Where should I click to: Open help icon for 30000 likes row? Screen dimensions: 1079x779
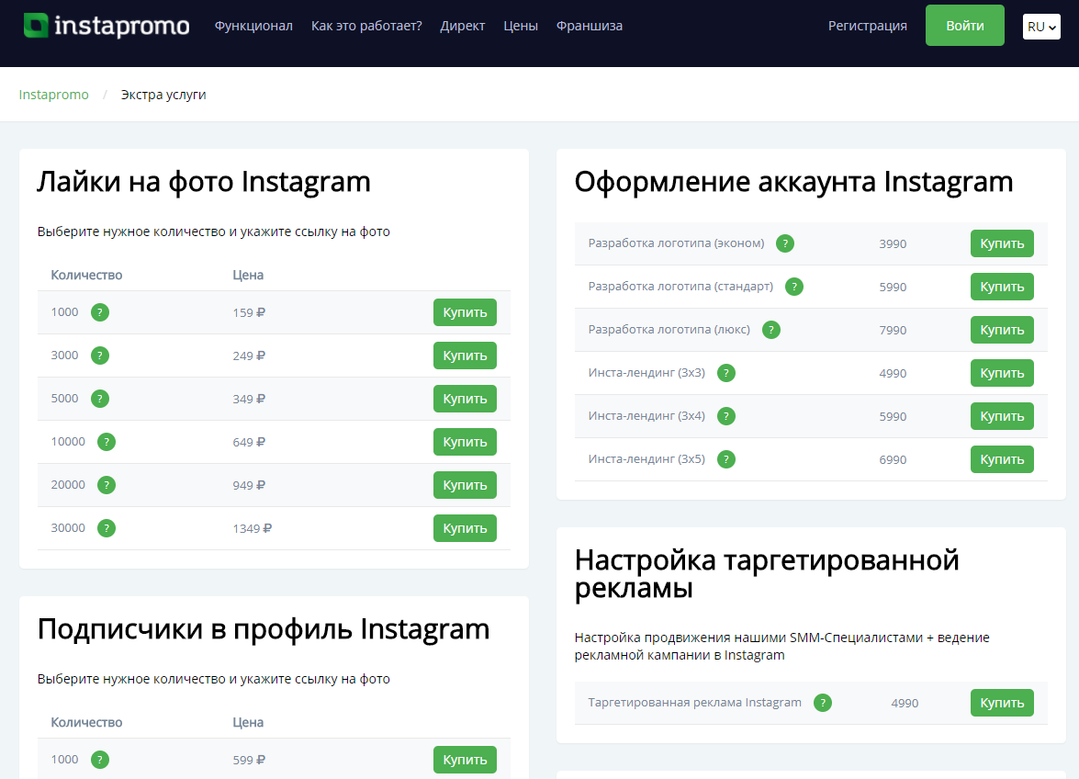pyautogui.click(x=106, y=528)
